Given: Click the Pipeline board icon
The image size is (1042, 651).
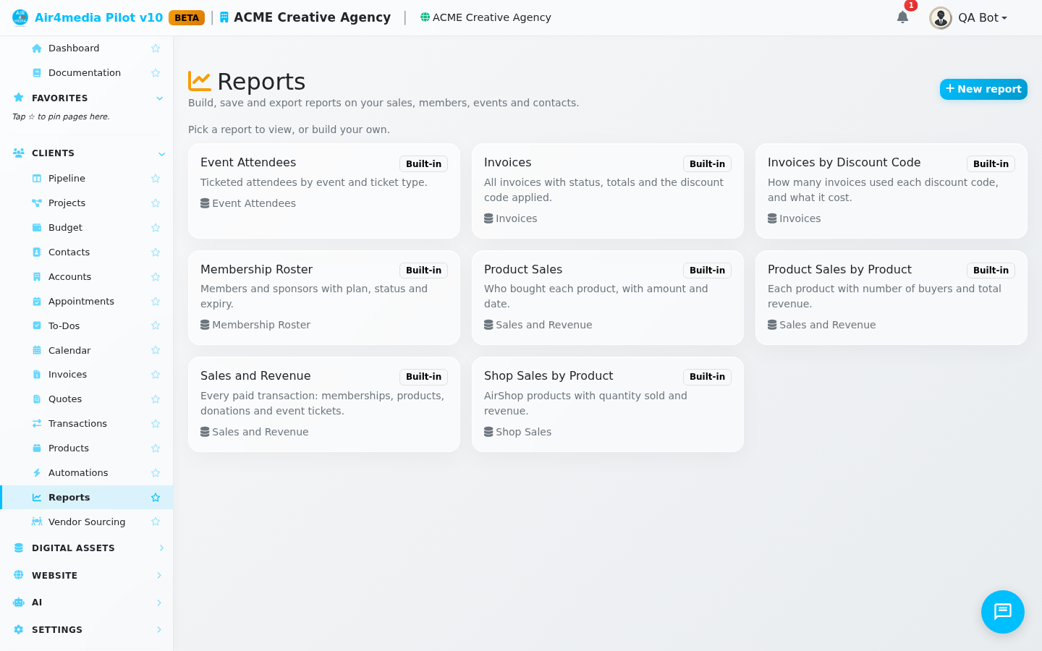Looking at the screenshot, I should click(37, 179).
